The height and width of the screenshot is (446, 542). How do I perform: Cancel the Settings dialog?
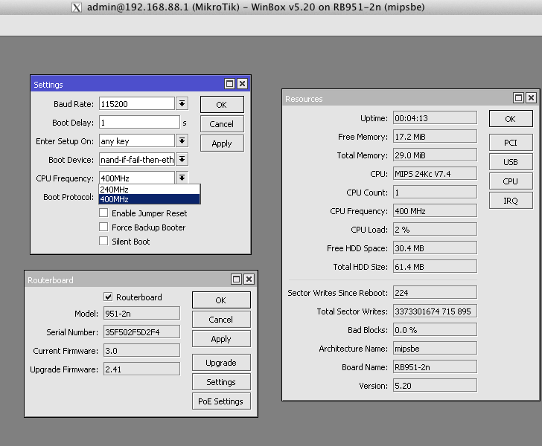click(222, 124)
